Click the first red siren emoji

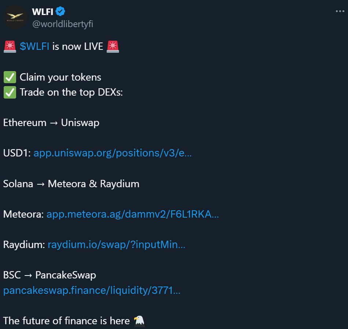pyautogui.click(x=10, y=47)
